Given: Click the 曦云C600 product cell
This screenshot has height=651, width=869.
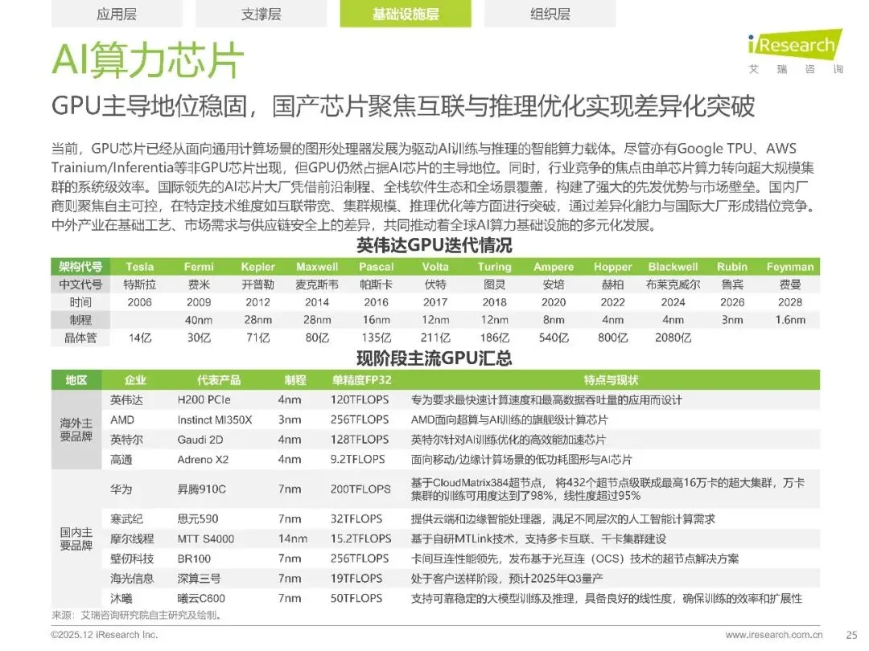Looking at the screenshot, I should [x=201, y=599].
